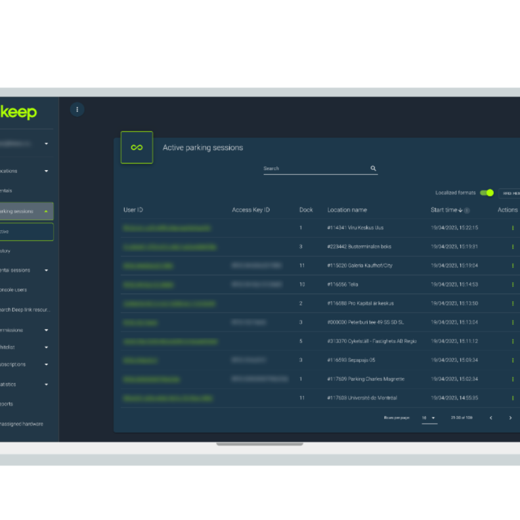Screen dimensions: 520x520
Task: Disable the Localized formats toggle
Action: tap(487, 193)
